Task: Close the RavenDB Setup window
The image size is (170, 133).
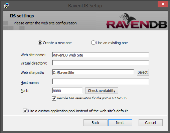Action: click(163, 4)
